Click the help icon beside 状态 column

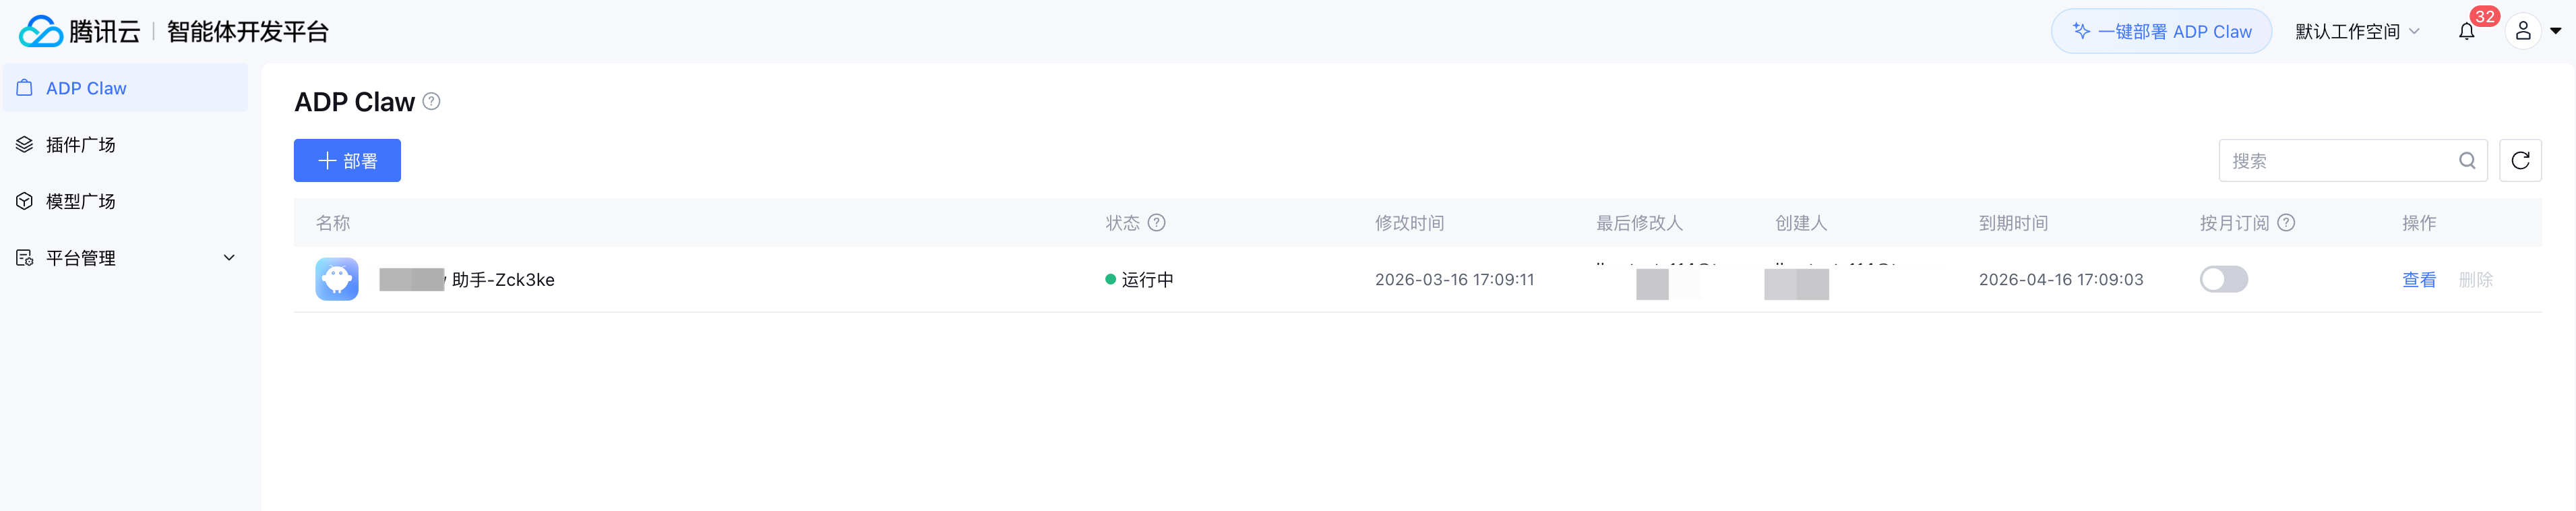[x=1156, y=223]
